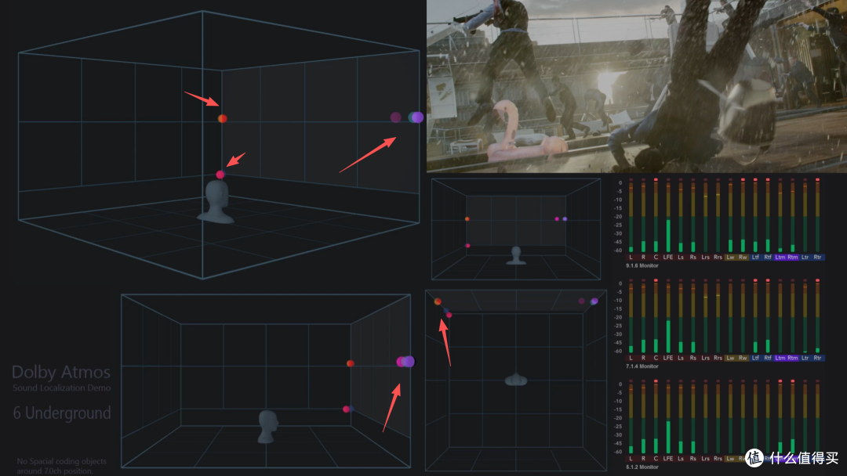
Task: Select the Lrs channel label in the 5.1.2 monitor
Action: [x=706, y=459]
